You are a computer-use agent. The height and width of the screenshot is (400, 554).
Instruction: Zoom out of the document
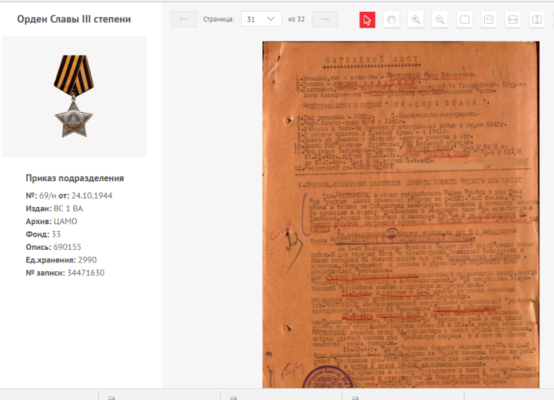coord(440,19)
